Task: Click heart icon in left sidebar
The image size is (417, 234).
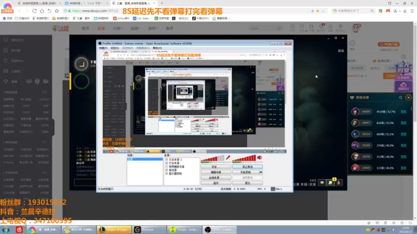Action: [6, 40]
